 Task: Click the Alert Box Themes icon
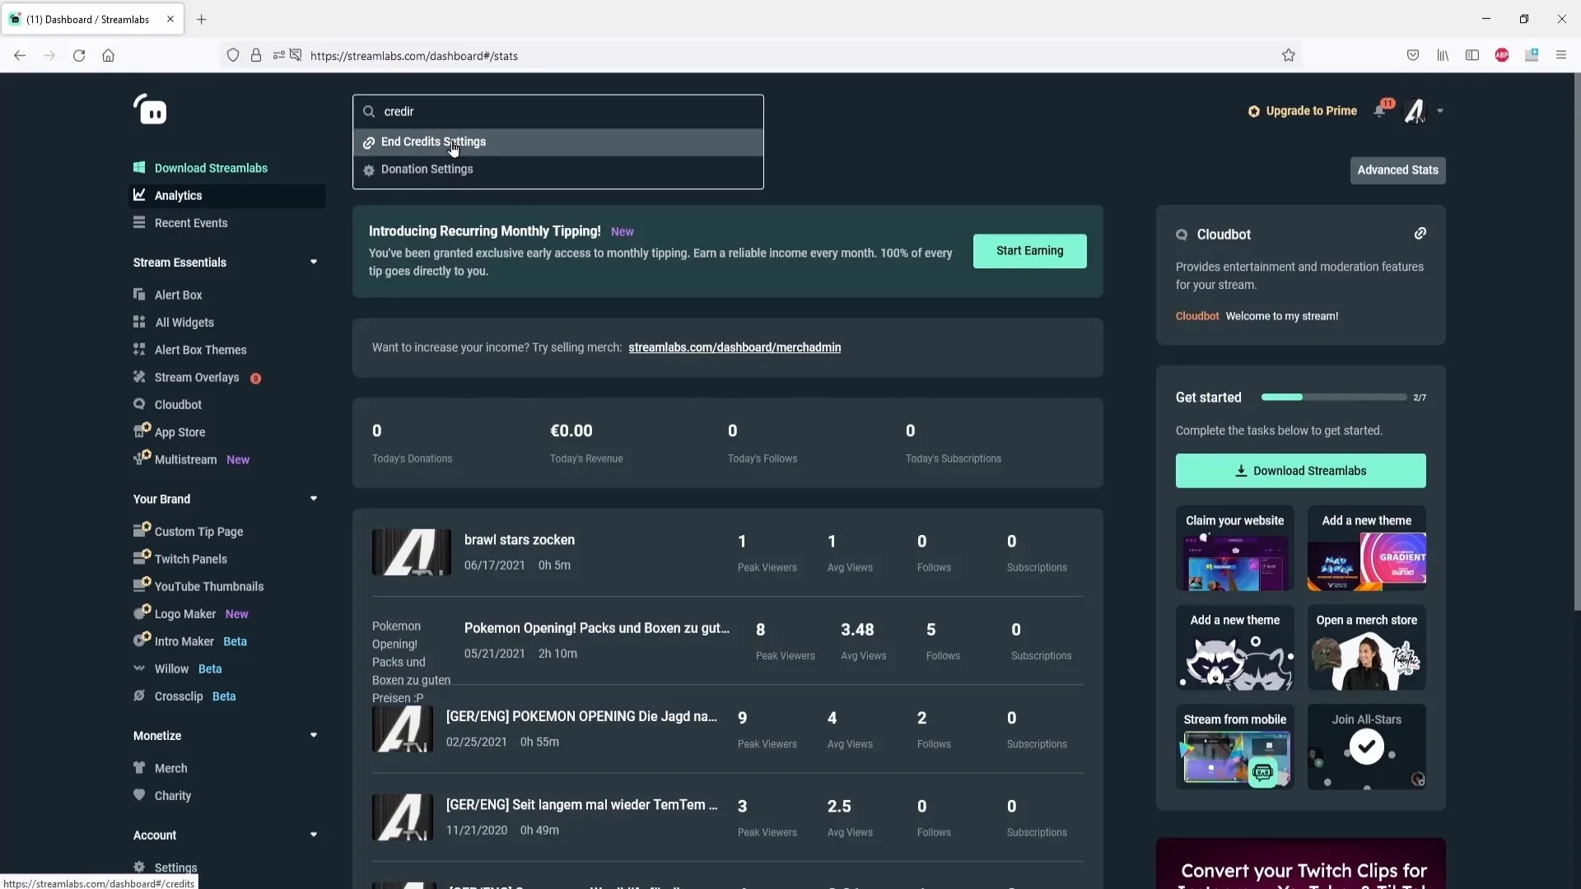click(x=139, y=349)
